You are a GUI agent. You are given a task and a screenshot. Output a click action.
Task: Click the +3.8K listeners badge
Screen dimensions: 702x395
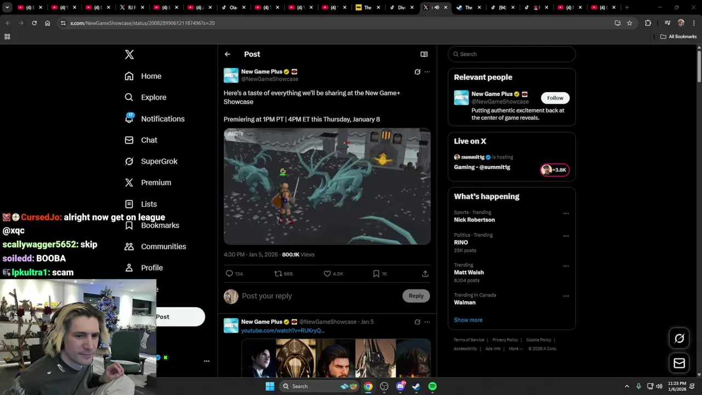click(x=555, y=170)
